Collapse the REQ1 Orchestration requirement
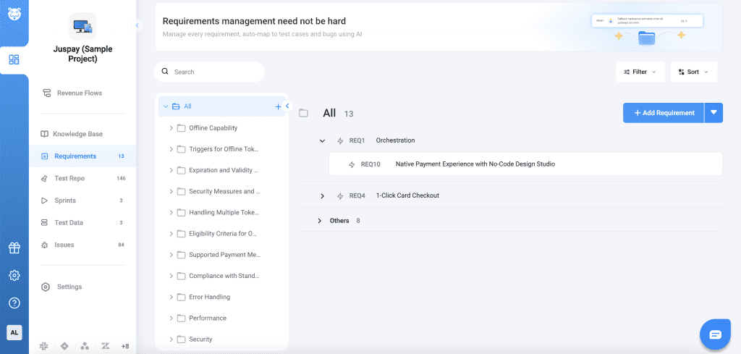 [322, 140]
